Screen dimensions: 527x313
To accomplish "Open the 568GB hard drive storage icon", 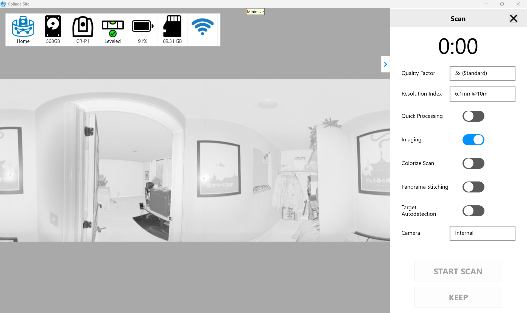I will pyautogui.click(x=53, y=29).
